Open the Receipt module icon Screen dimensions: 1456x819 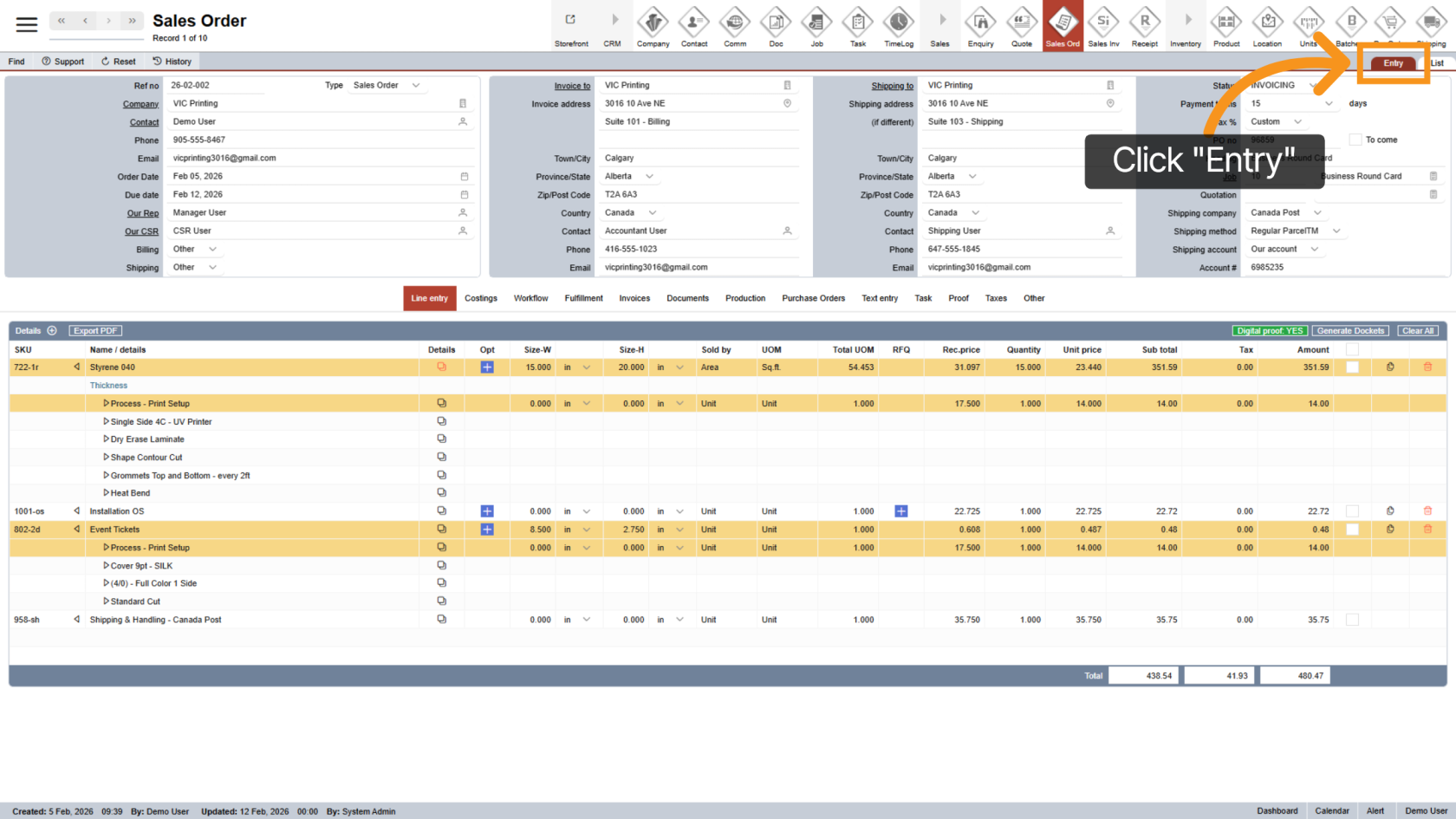1144,26
